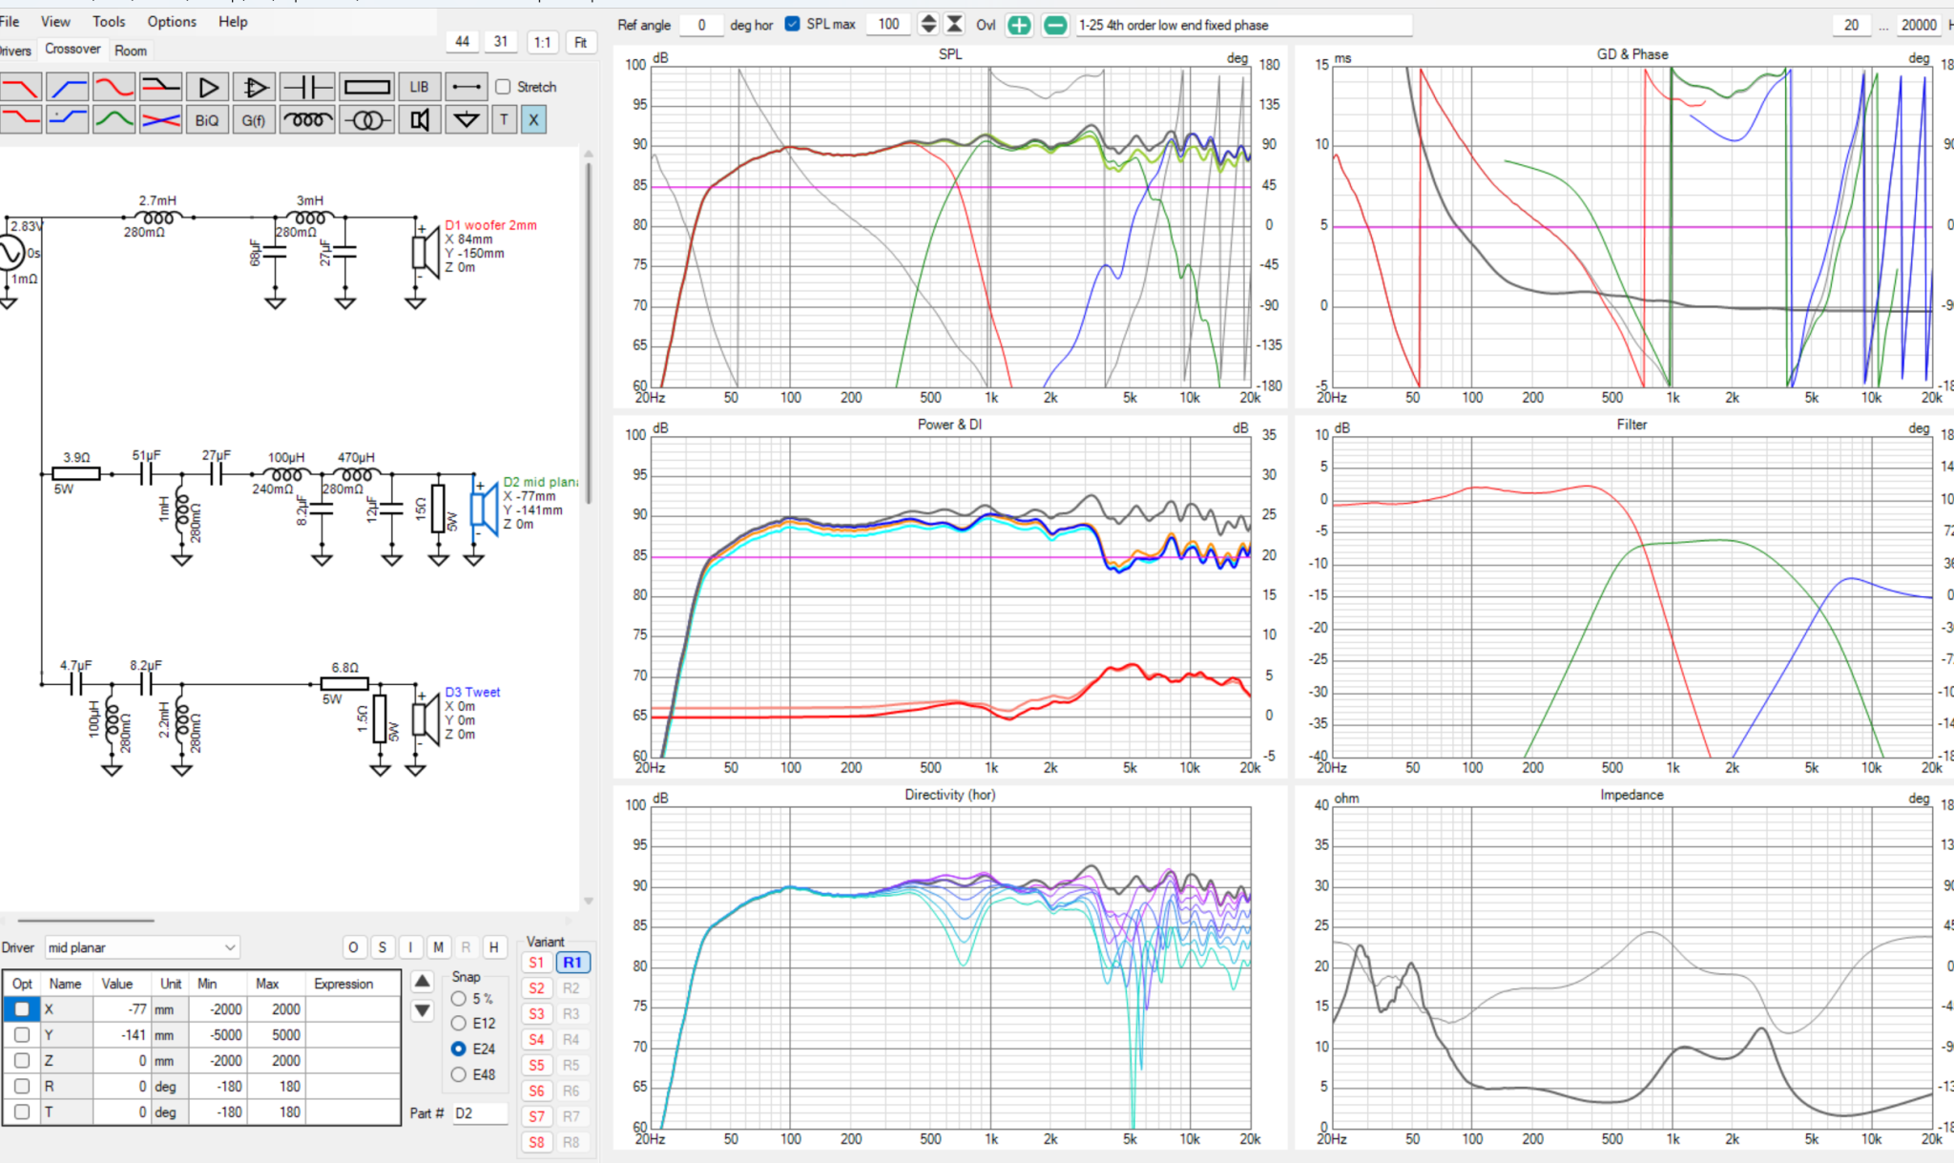Add a blue high-pass filter block
The width and height of the screenshot is (1954, 1163).
[x=68, y=87]
